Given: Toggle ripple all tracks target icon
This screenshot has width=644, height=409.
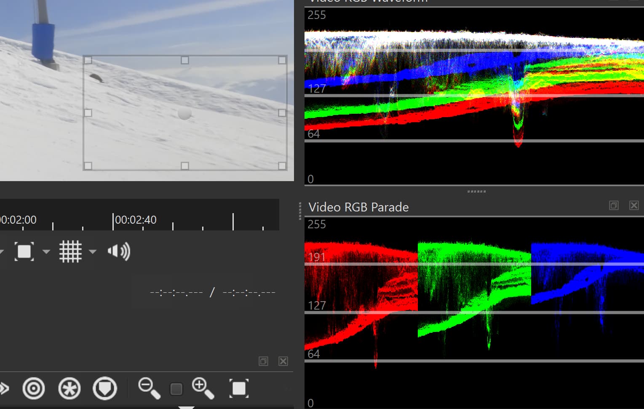Looking at the screenshot, I should click(34, 388).
